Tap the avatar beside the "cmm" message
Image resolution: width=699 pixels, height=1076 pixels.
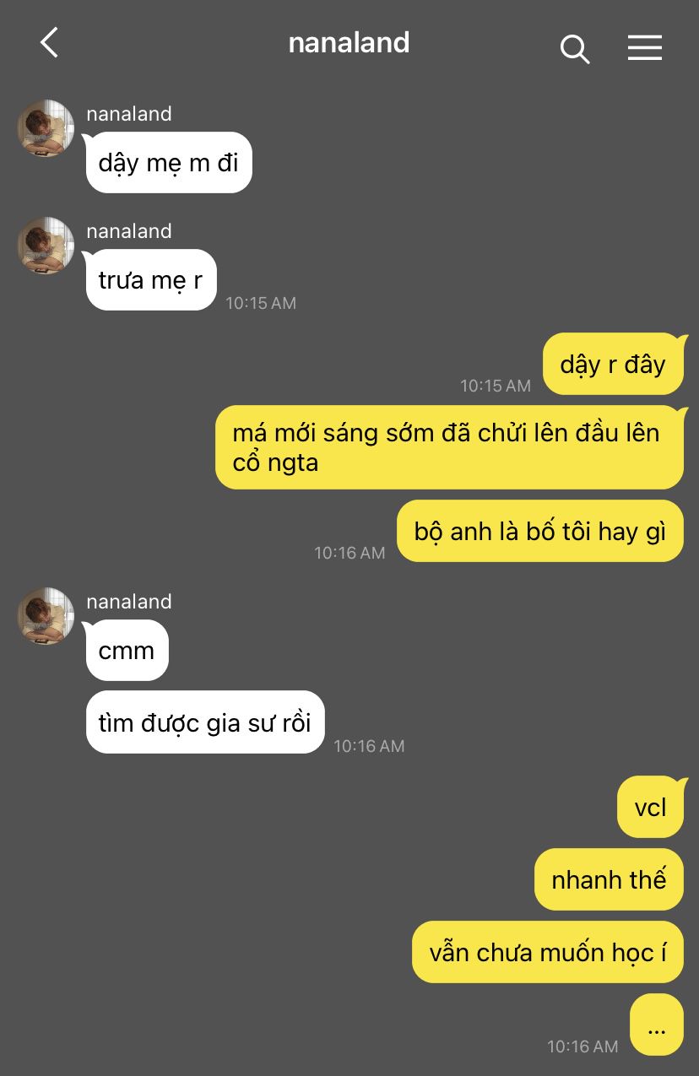click(46, 616)
